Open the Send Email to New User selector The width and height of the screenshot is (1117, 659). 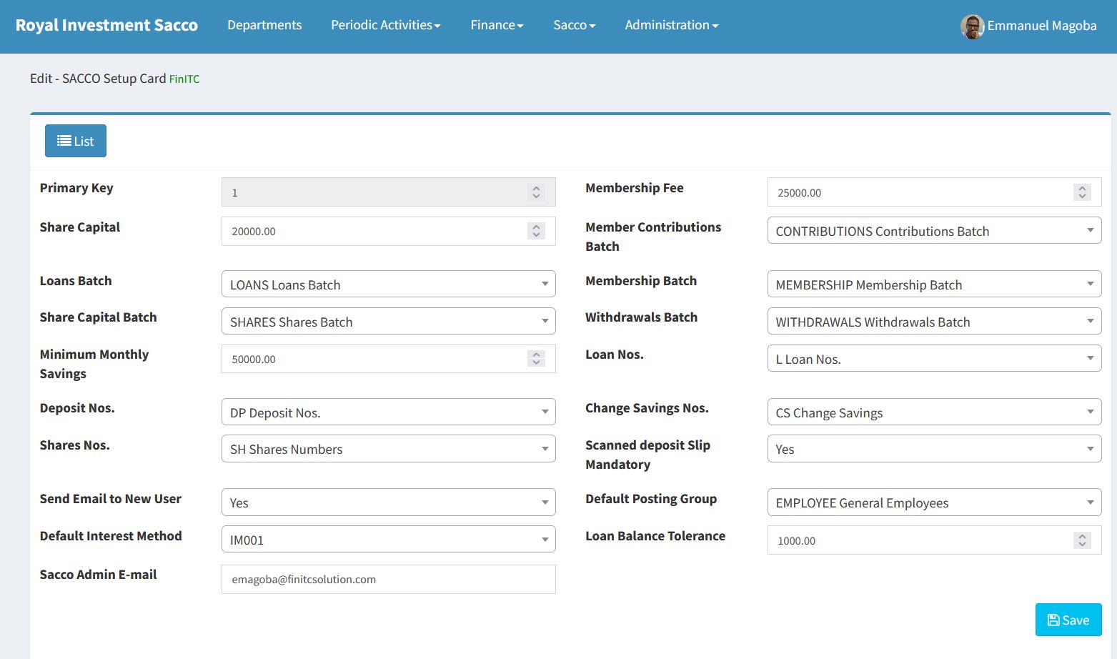389,502
